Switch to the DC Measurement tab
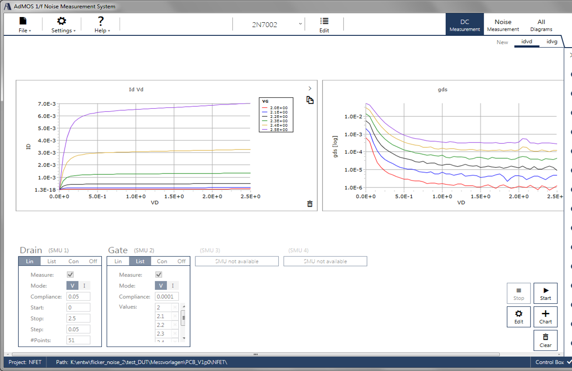The width and height of the screenshot is (572, 371). pos(465,25)
